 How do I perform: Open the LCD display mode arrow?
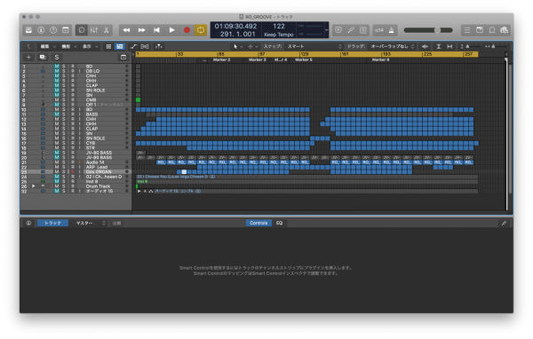coord(327,30)
